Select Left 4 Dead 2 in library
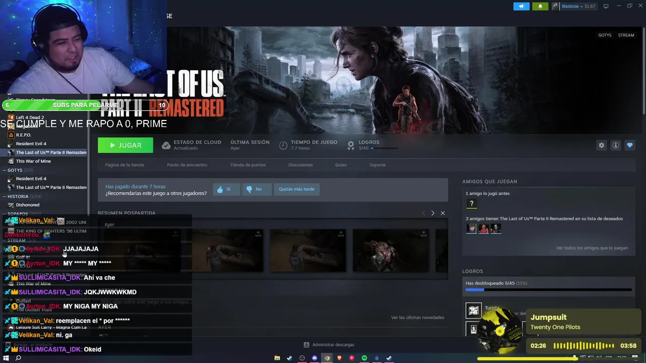Screen dimensions: 646x363 [30, 117]
